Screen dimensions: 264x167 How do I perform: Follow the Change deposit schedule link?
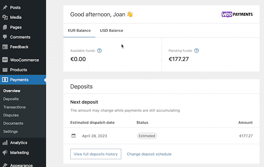coord(149,154)
